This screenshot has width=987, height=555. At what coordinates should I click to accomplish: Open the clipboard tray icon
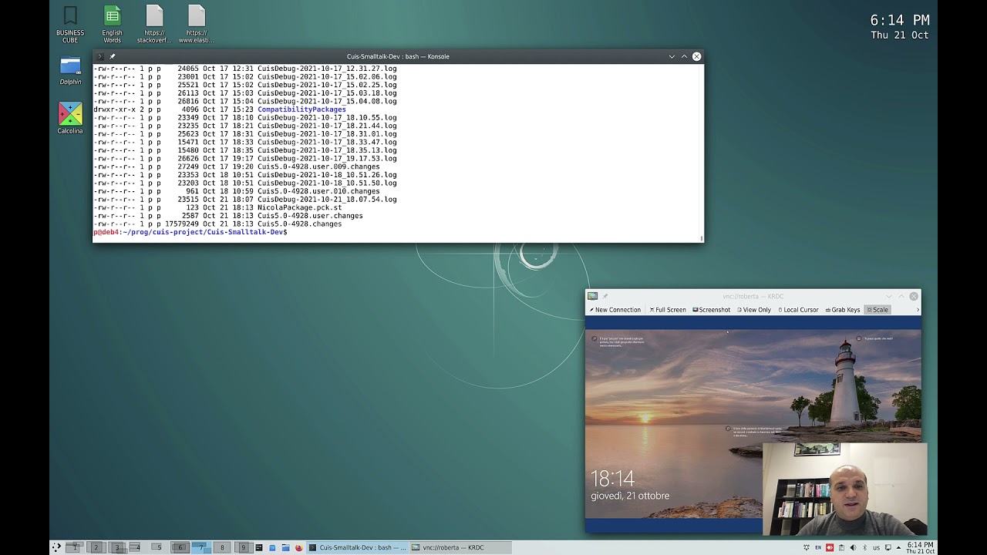[841, 547]
